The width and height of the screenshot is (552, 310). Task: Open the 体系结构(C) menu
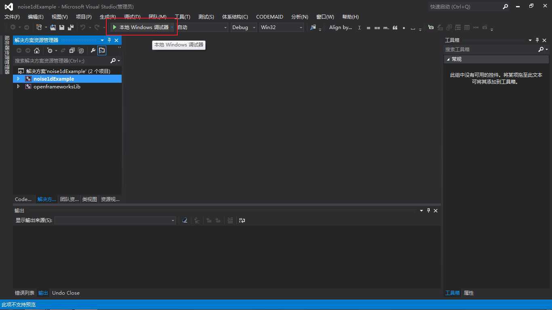(x=235, y=17)
